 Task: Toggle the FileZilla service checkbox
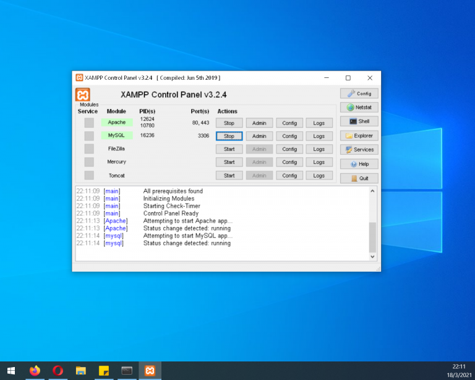pyautogui.click(x=89, y=149)
